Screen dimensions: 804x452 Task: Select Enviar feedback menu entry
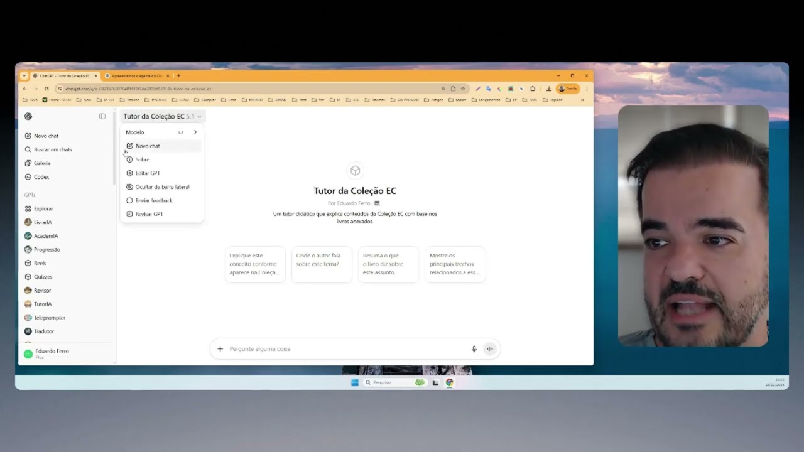[161, 200]
